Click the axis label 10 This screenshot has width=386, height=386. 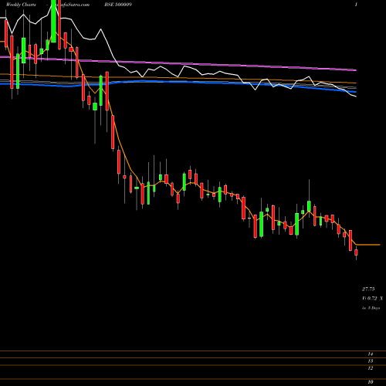tap(371, 382)
